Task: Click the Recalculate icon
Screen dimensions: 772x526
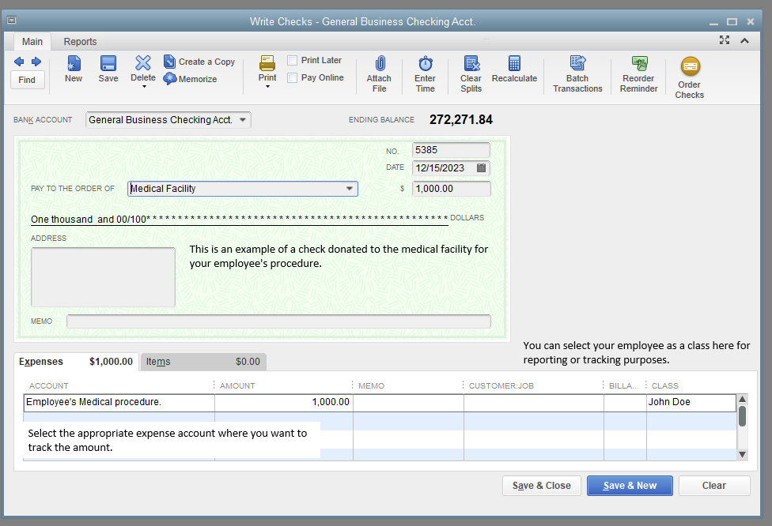Action: point(514,71)
